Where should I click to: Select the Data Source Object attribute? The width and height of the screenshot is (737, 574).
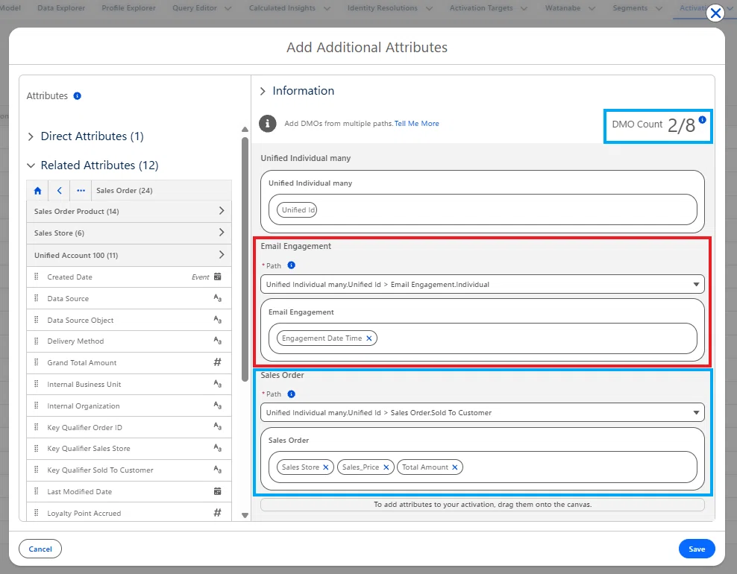(129, 320)
